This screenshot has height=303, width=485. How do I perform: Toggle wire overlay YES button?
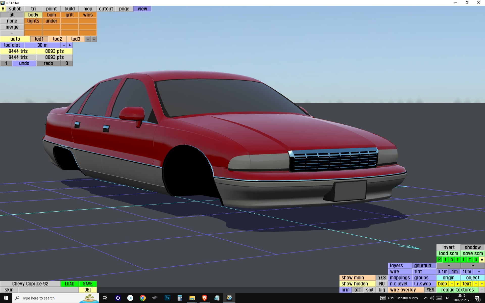[x=430, y=290]
